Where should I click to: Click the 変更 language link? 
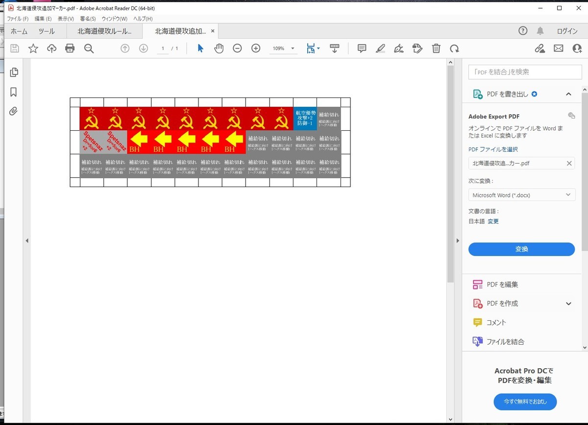coord(493,221)
